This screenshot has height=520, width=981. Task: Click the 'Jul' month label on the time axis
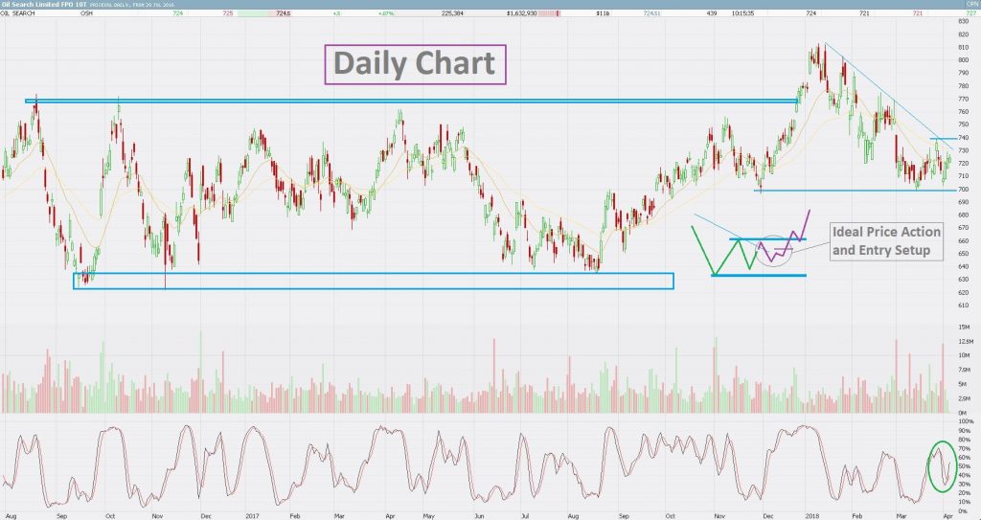[526, 516]
